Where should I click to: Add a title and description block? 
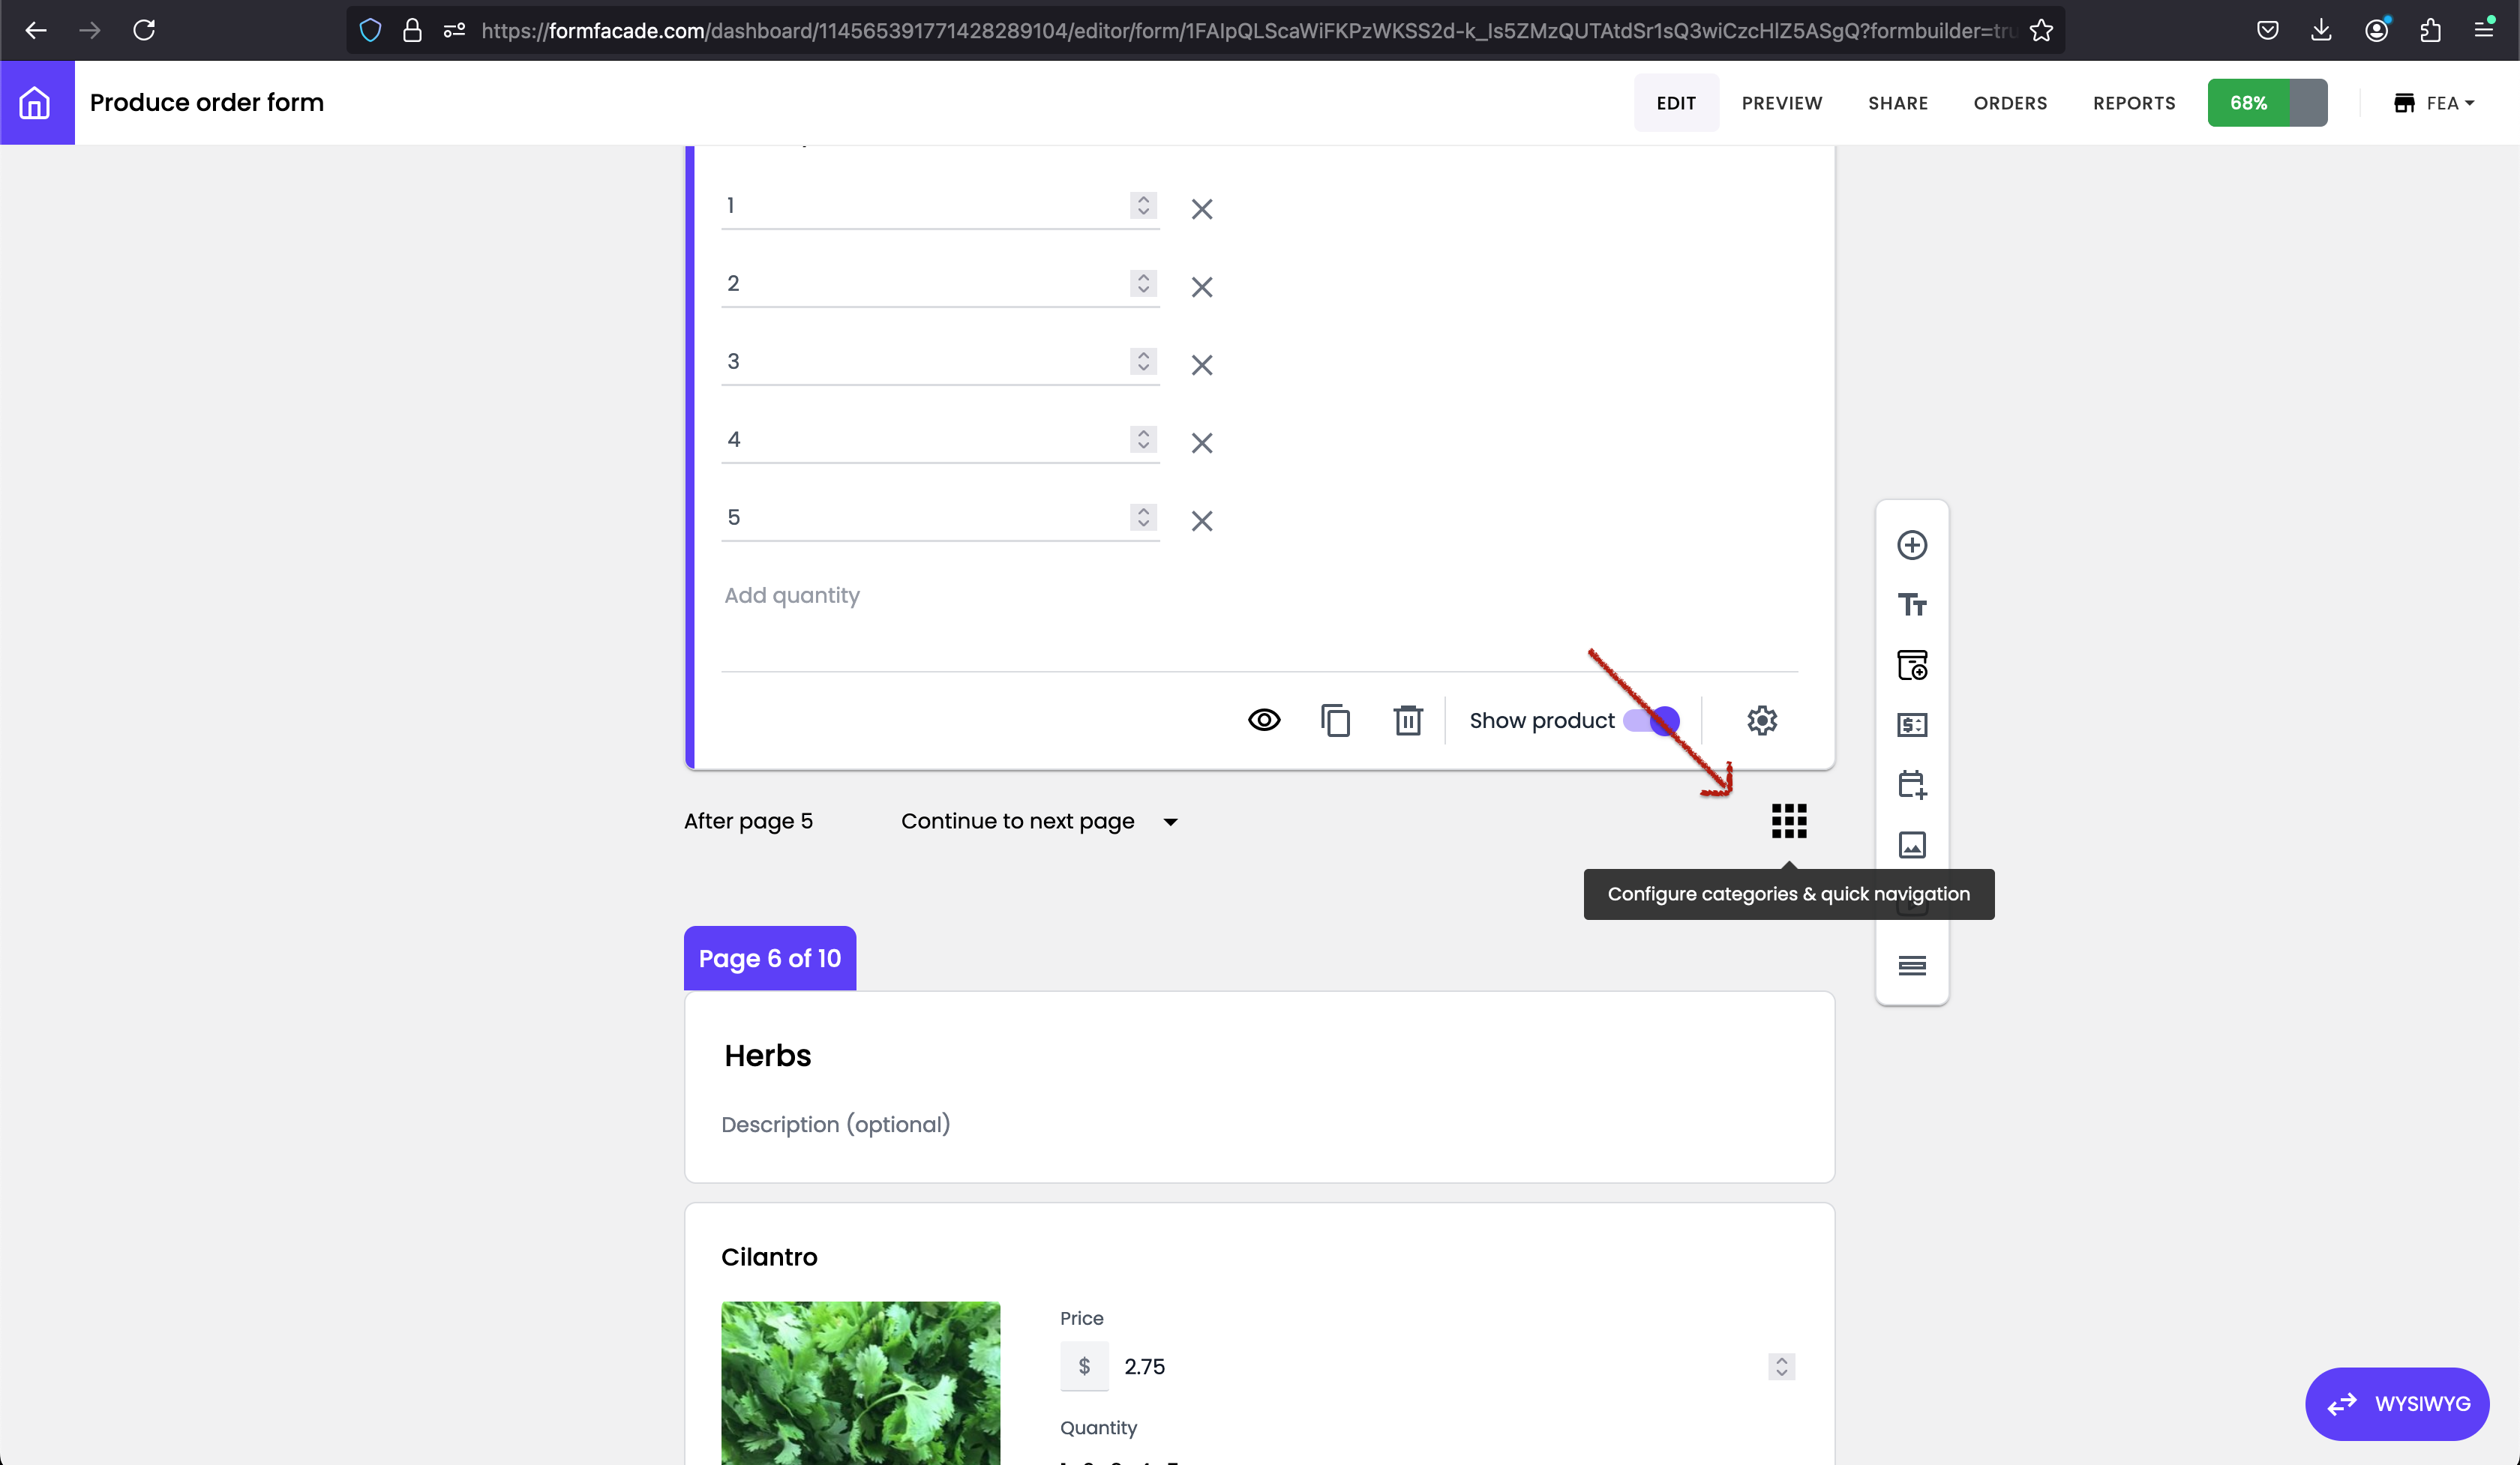click(x=1912, y=604)
